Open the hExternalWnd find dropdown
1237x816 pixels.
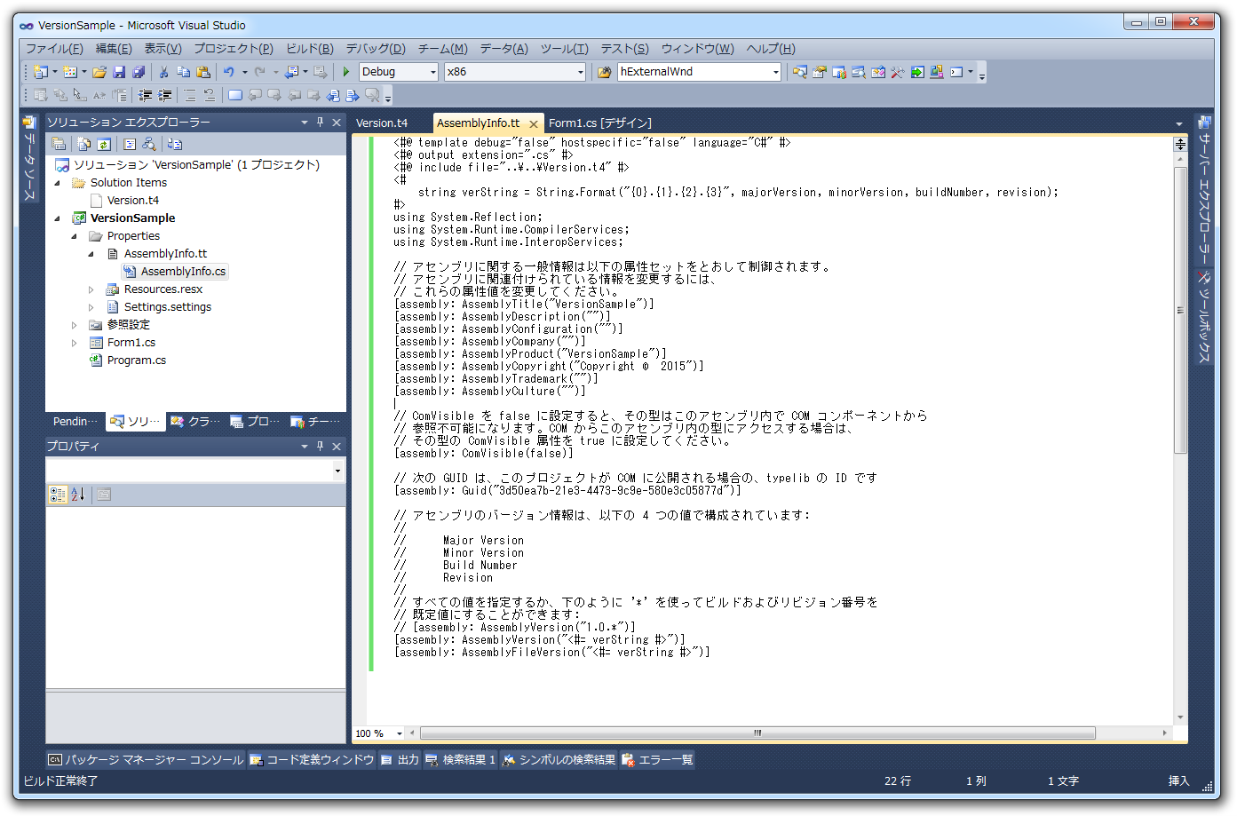[x=775, y=72]
